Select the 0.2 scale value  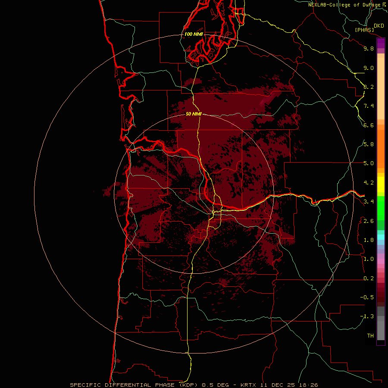click(369, 278)
